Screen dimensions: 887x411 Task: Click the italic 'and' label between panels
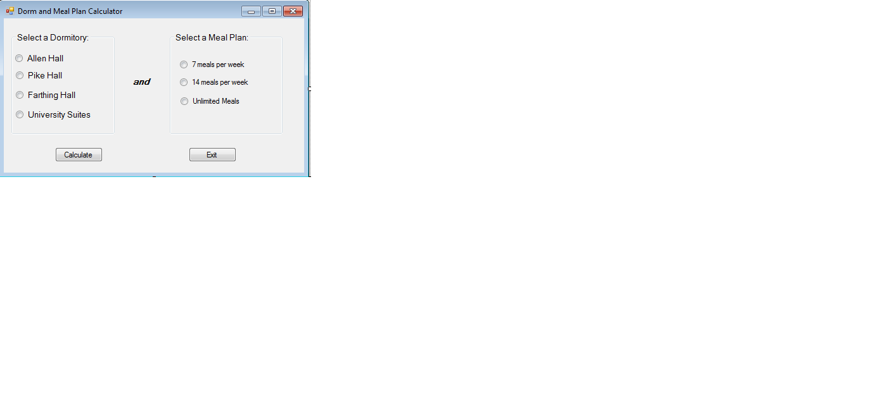tap(141, 82)
